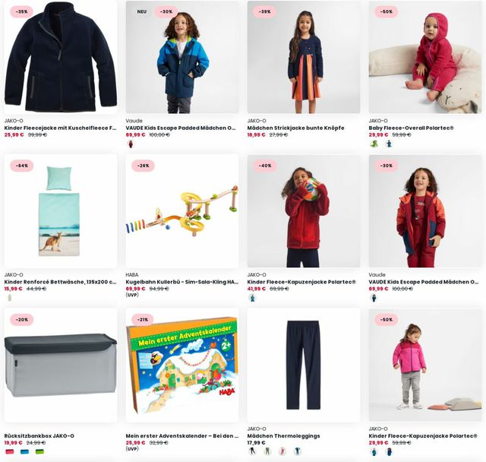
Task: Open Mädchen Strickjacke bunte Knöpfe link
Action: [295, 128]
